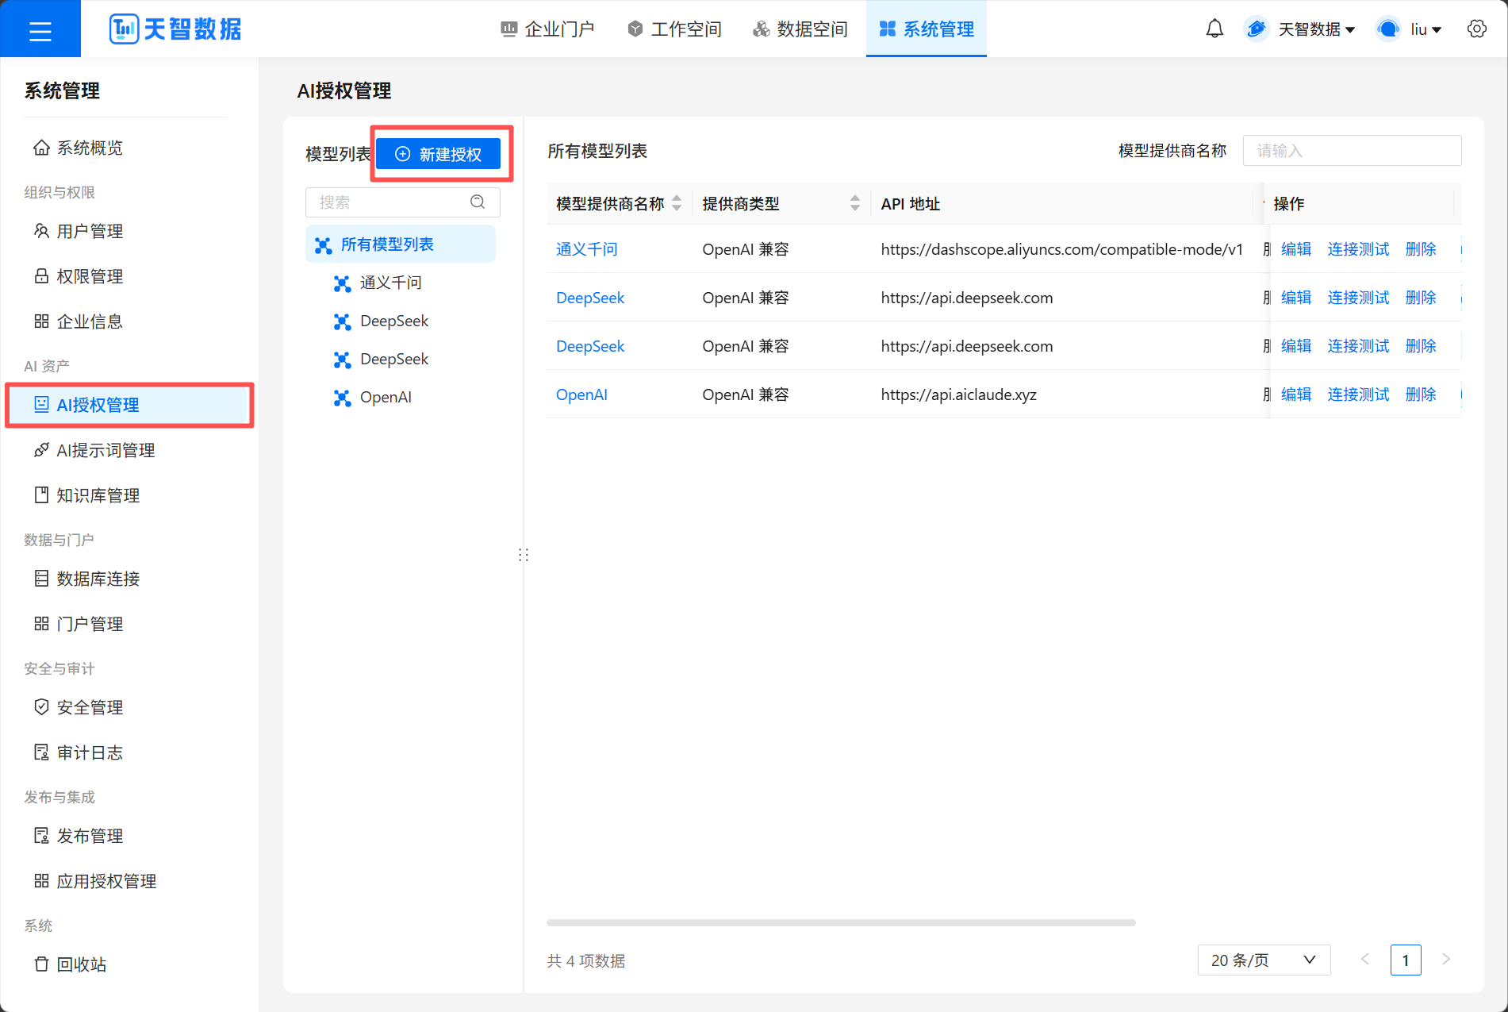Click 连接测试 in the OpenAI row
Viewport: 1508px width, 1012px height.
tap(1358, 394)
